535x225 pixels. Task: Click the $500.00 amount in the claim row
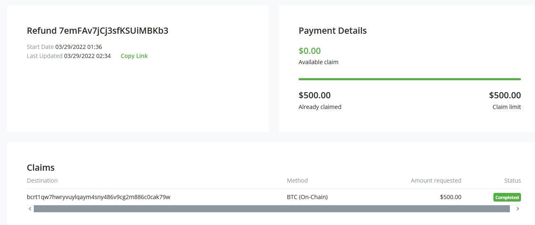[451, 197]
